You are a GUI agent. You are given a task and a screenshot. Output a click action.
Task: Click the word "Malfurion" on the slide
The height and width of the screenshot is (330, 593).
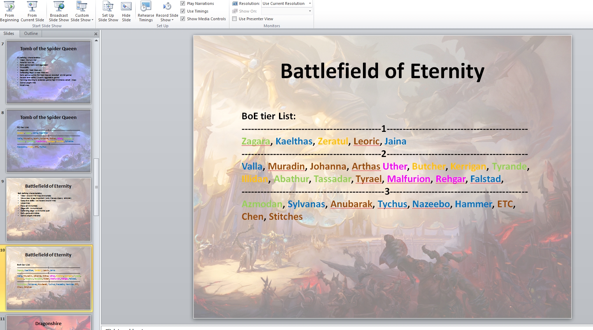pyautogui.click(x=409, y=179)
